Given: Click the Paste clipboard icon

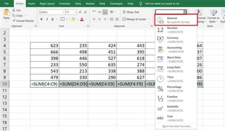Looking at the screenshot, I should click(x=6, y=13).
